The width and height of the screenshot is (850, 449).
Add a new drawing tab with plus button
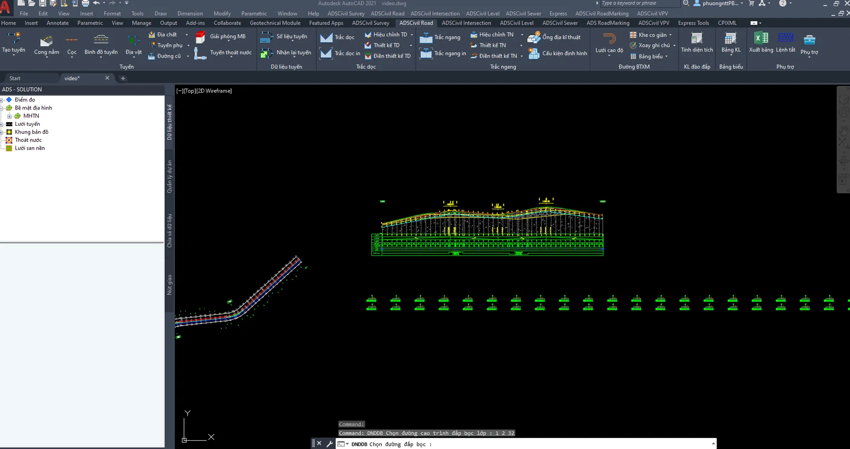pos(123,78)
